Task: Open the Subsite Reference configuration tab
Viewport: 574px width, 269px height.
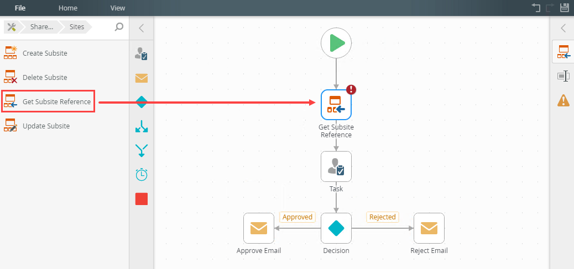Action: pyautogui.click(x=563, y=52)
